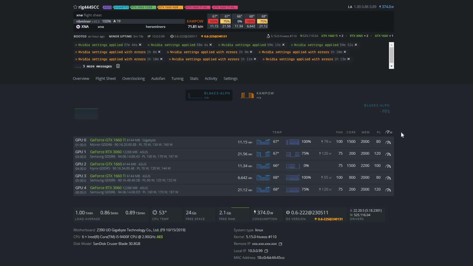
Task: Switch to the Autofan tab
Action: coord(158,78)
